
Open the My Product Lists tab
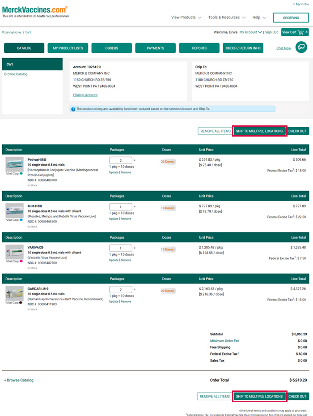pyautogui.click(x=68, y=48)
